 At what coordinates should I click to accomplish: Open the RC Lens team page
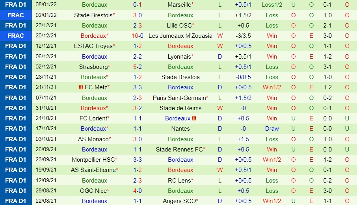[x=179, y=180]
